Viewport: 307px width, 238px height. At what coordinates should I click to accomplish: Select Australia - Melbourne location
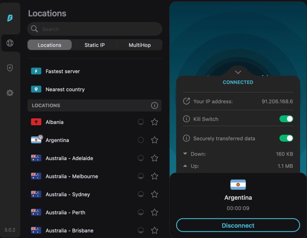(94, 176)
